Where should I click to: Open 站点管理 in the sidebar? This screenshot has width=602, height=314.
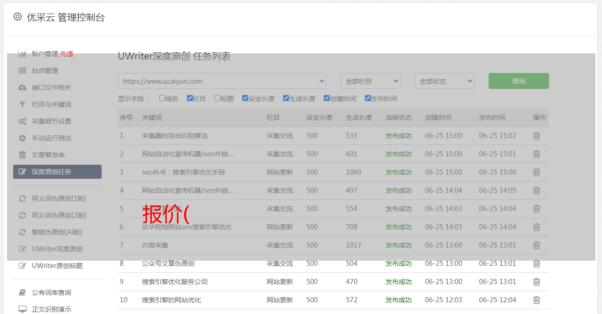click(x=45, y=71)
